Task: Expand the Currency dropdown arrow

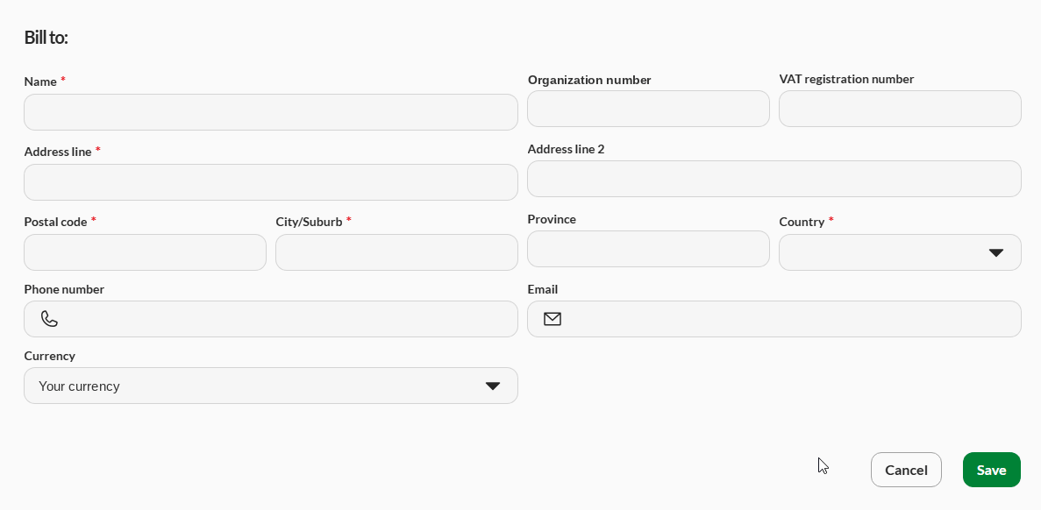Action: click(493, 386)
